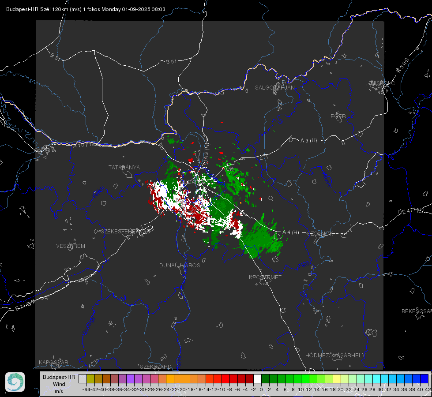The height and width of the screenshot is (397, 432).
Task: Select the SALGÓTARJÁN city label
Action: coord(274,88)
